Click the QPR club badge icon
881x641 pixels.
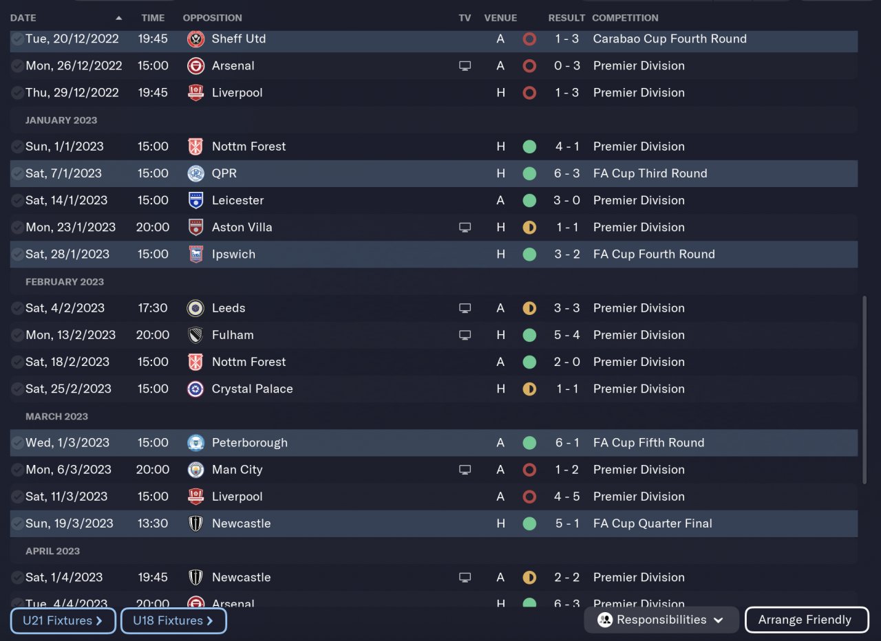195,173
